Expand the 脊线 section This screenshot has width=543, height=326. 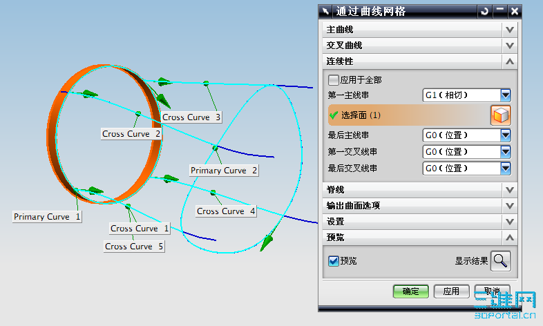click(420, 190)
